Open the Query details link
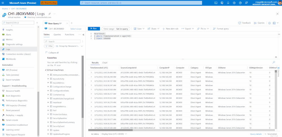Viewport: 282px width, 137px height. click(256, 134)
